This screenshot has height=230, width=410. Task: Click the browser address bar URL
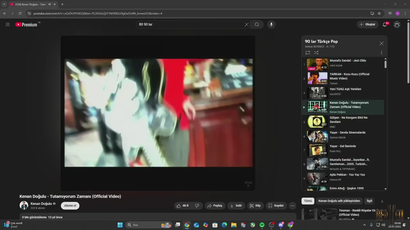point(98,13)
